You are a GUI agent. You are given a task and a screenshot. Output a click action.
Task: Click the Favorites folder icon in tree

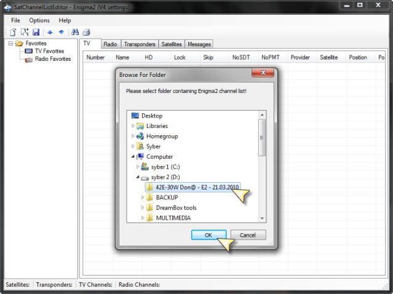pos(19,43)
